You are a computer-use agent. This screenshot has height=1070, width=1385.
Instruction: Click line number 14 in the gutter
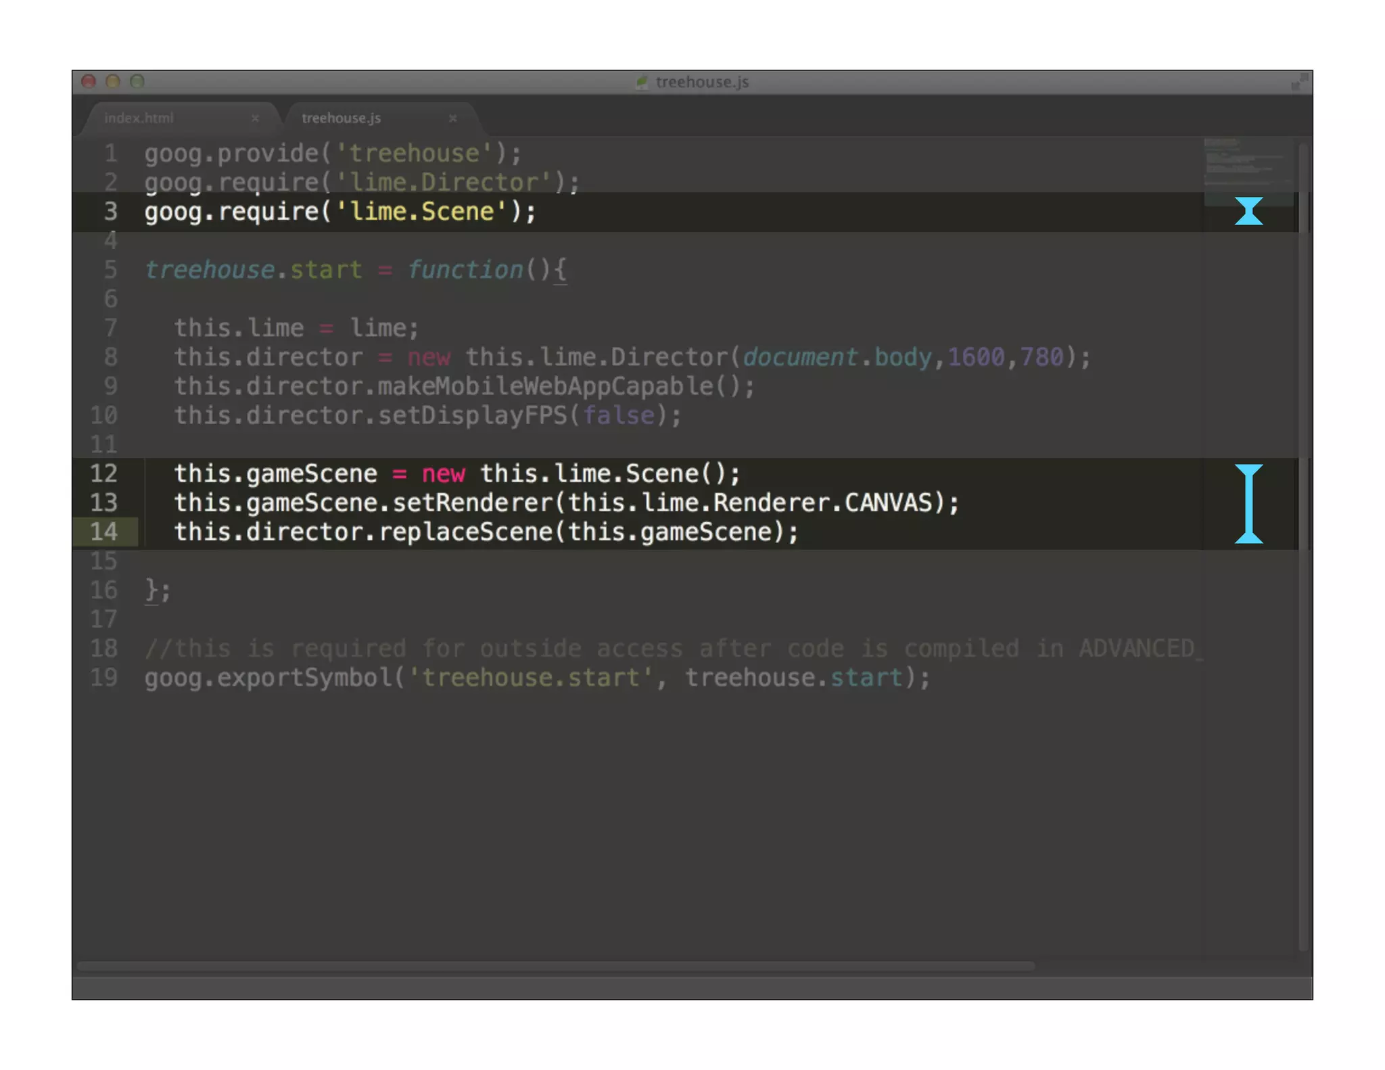coord(103,532)
